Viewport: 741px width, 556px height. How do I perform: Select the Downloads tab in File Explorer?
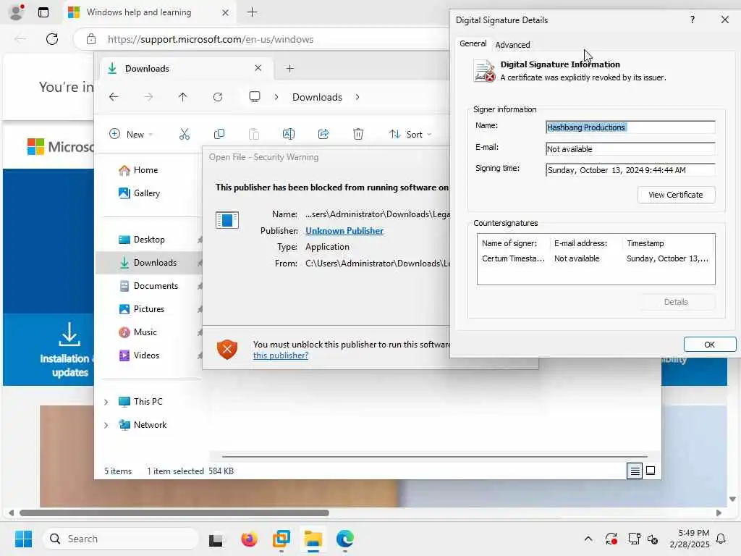[x=186, y=69]
